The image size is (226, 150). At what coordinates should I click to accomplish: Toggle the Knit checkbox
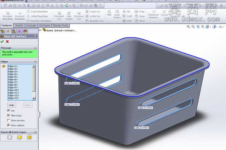click(8, 111)
